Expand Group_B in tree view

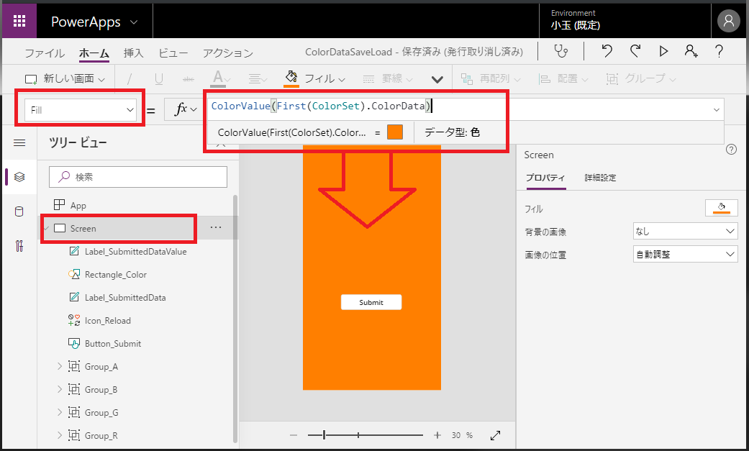tap(59, 389)
